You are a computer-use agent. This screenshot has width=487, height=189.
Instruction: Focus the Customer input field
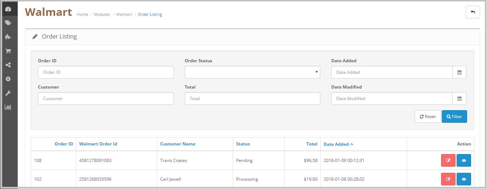click(x=106, y=98)
